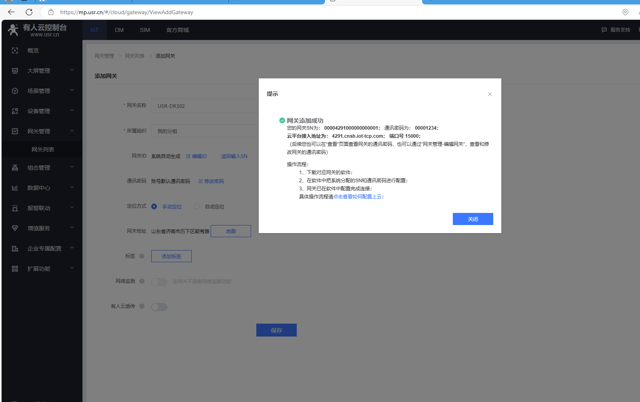Click the 场景管理 cube icon
Image resolution: width=640 pixels, height=402 pixels.
click(15, 91)
